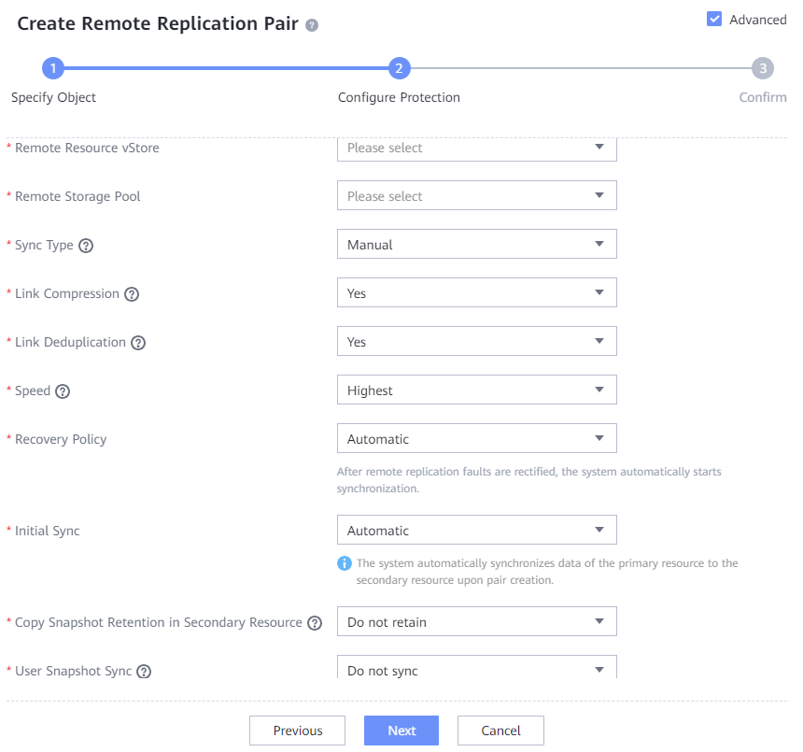Uncheck the Advanced checkbox
The width and height of the screenshot is (803, 752).
tap(714, 20)
